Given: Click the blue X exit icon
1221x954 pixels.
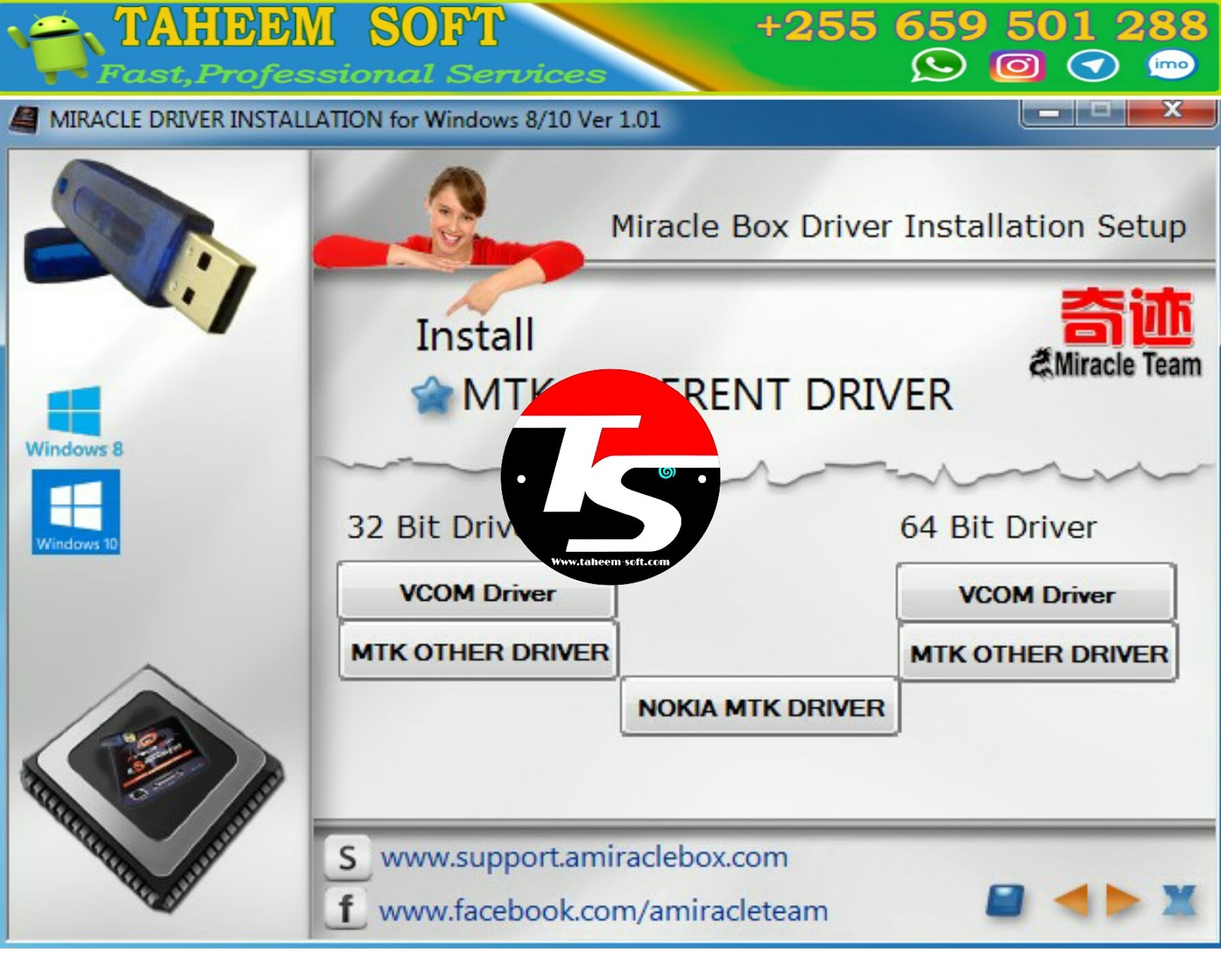Looking at the screenshot, I should click(1179, 901).
